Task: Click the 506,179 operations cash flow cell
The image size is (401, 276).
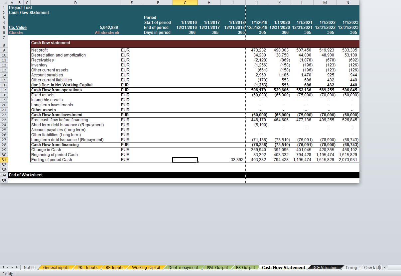Action: tap(258, 90)
